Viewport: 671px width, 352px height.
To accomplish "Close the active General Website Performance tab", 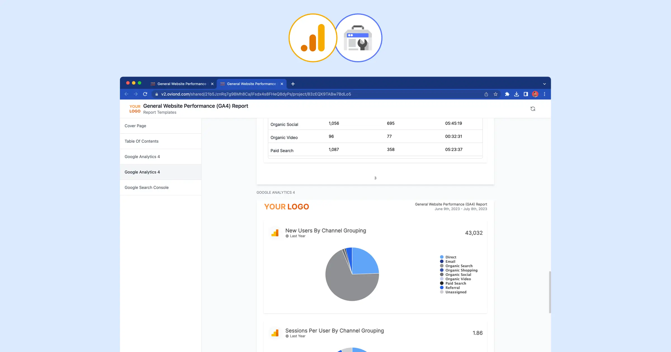I will (x=282, y=84).
